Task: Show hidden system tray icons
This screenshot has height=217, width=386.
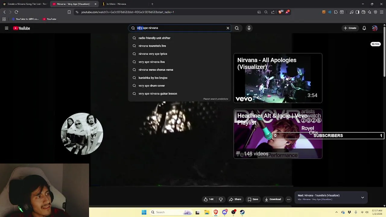Action: click(337, 212)
